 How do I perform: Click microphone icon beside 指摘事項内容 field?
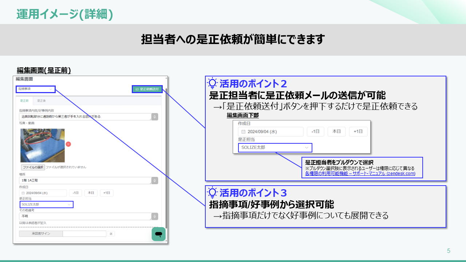click(155, 117)
